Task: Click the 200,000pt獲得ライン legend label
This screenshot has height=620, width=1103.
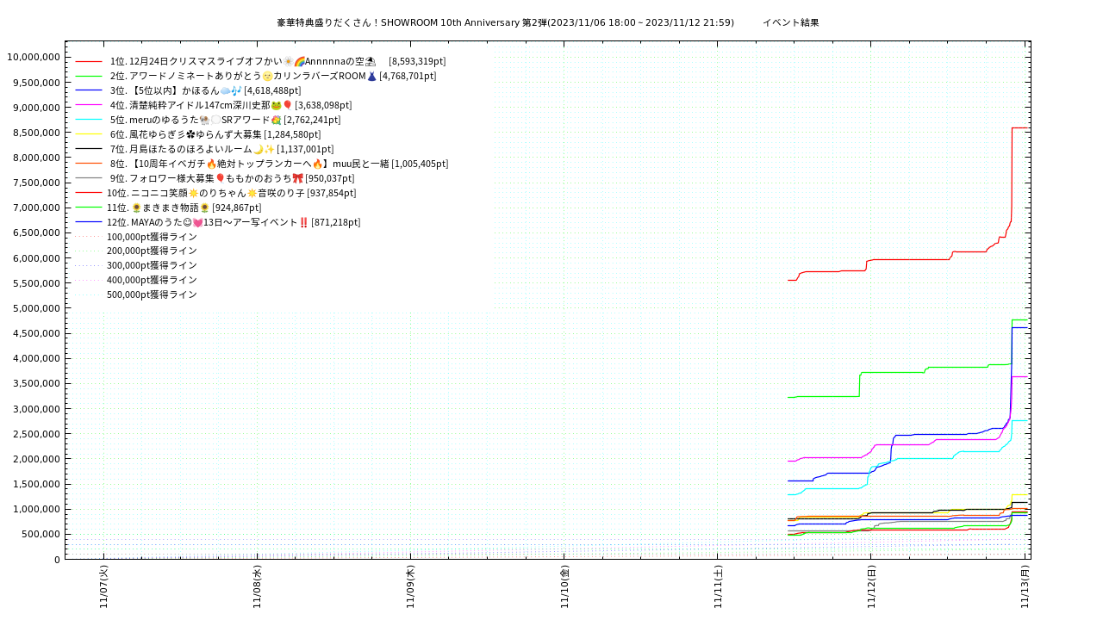Action: (152, 251)
